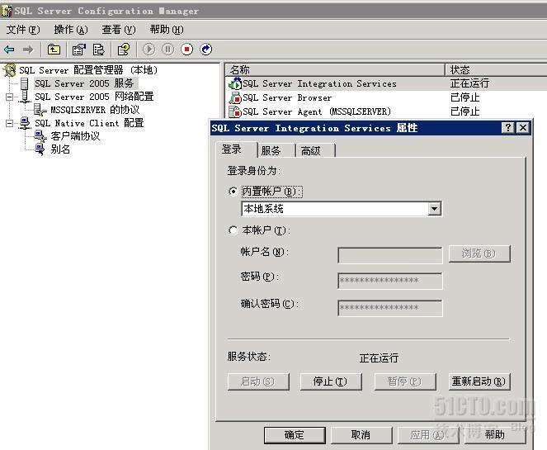The width and height of the screenshot is (547, 450).
Task: Click the 客户端协议 node icon
Action: [x=40, y=136]
